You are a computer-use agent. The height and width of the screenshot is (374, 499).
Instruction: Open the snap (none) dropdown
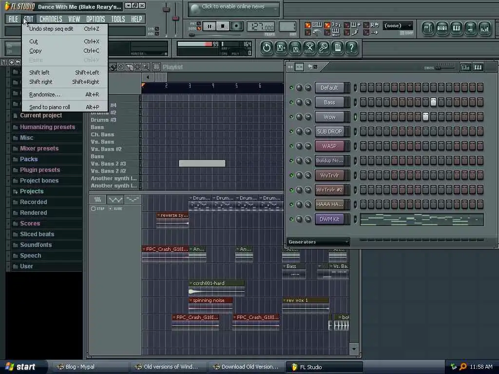click(398, 25)
